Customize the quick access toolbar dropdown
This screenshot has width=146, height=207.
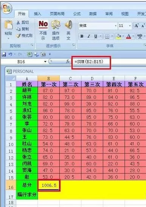coord(50,54)
